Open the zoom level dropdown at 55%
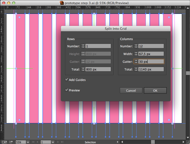The width and height of the screenshot is (190, 144). point(27,142)
